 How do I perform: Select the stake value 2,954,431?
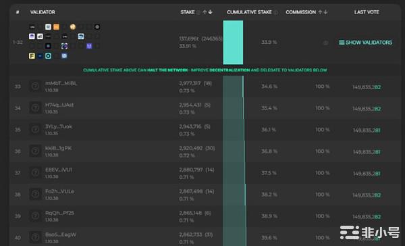click(x=190, y=105)
